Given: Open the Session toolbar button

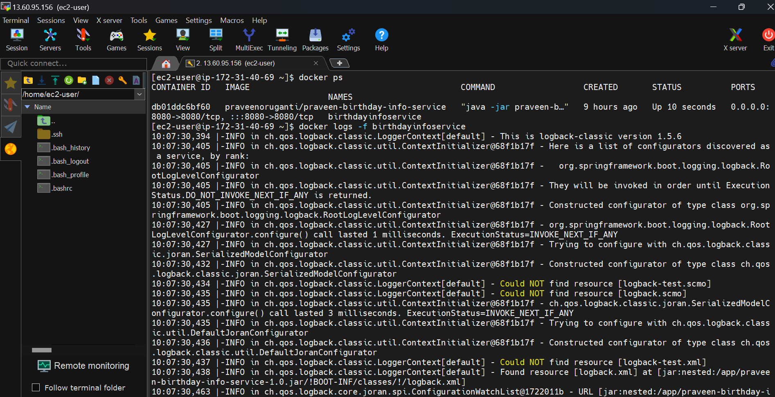Looking at the screenshot, I should point(17,40).
